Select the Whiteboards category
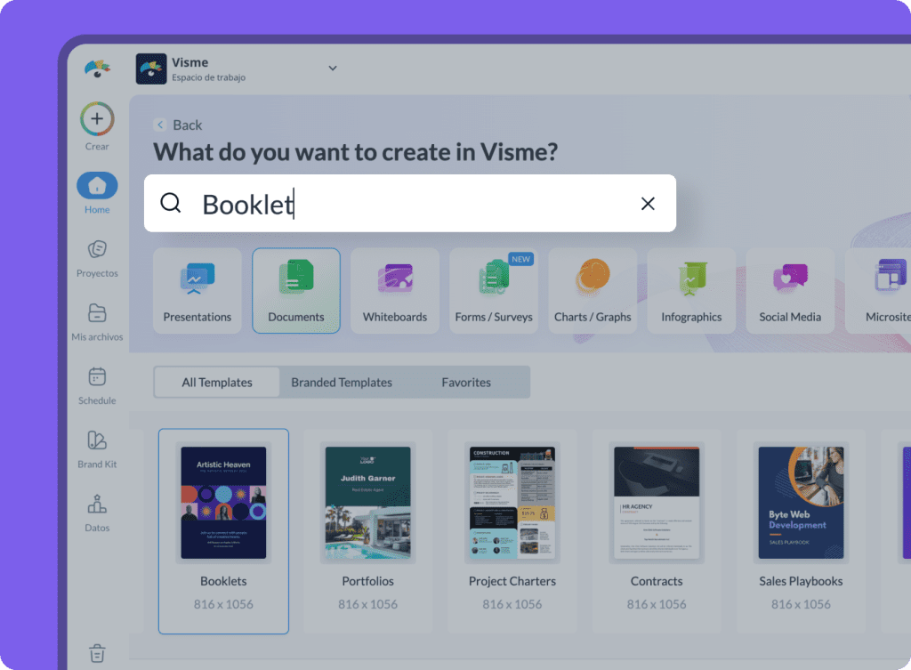The image size is (911, 670). (x=395, y=291)
